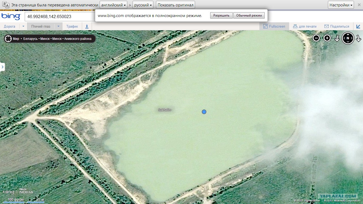Click the locate-me crosshair icon
The width and height of the screenshot is (363, 204).
click(8, 39)
